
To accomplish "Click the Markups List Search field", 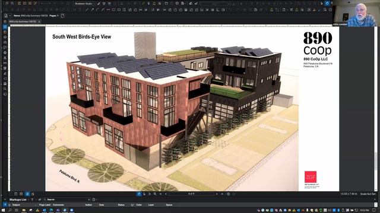I will click(x=66, y=200).
